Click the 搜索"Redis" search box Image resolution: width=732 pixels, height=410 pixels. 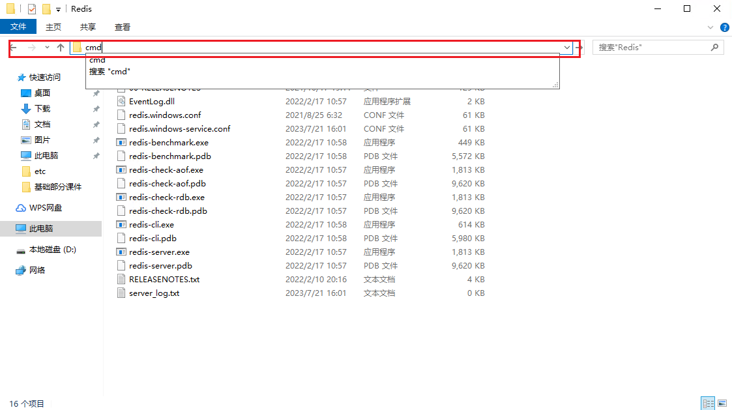(x=658, y=47)
